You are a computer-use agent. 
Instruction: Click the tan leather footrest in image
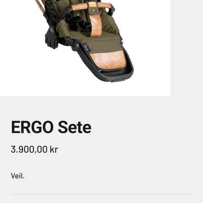coord(107,60)
